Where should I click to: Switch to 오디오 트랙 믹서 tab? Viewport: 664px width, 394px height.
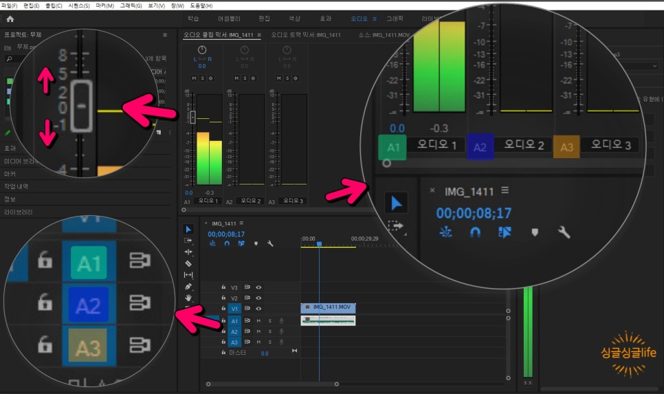point(306,35)
